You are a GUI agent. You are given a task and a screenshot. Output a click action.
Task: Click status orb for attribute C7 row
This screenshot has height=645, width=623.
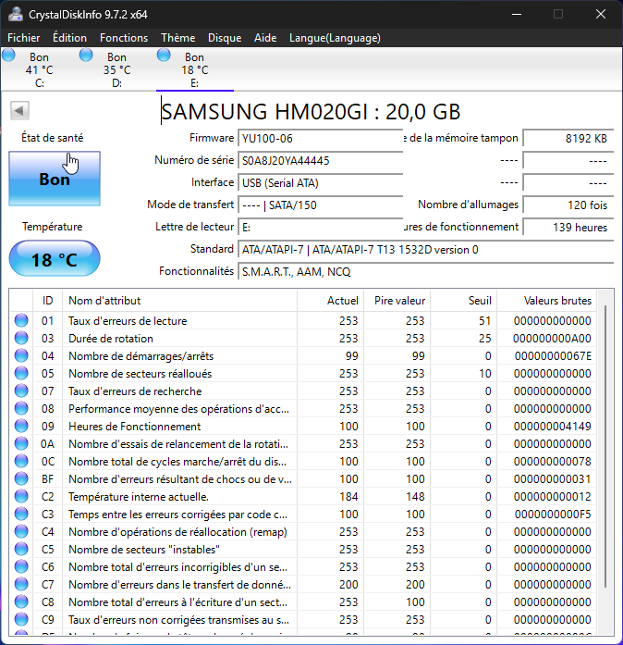(21, 585)
